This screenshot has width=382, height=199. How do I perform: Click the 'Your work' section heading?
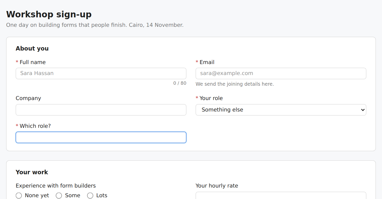32,172
